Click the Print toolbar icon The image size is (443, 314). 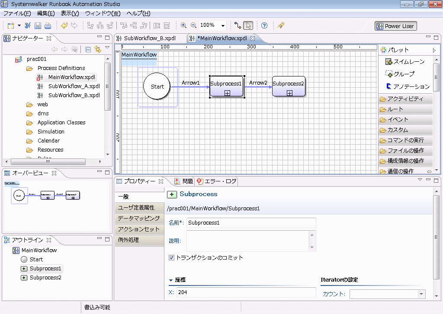(48, 25)
